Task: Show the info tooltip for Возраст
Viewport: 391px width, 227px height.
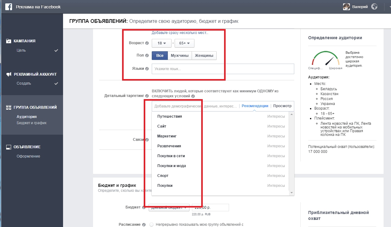Action: [147, 43]
